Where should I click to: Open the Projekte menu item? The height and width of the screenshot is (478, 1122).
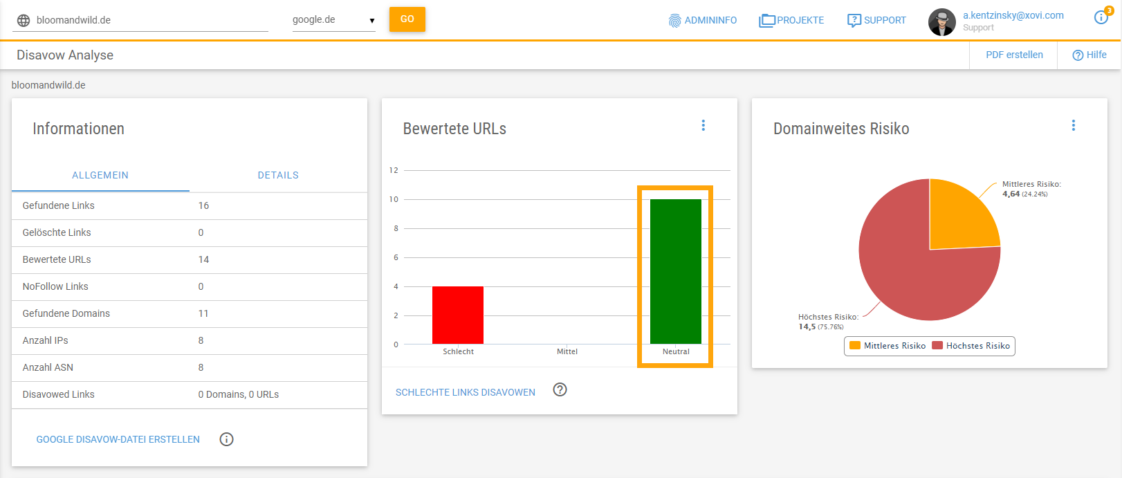(800, 21)
